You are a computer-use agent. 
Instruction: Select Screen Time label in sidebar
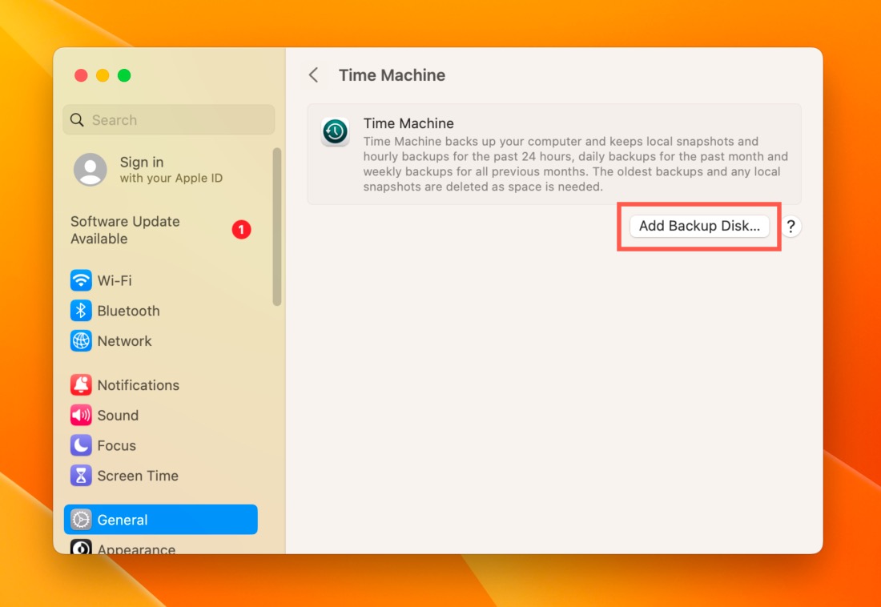(138, 476)
